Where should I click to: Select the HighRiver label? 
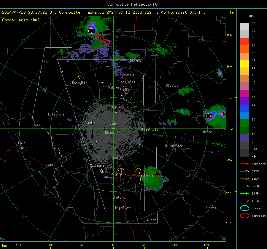click(x=123, y=208)
